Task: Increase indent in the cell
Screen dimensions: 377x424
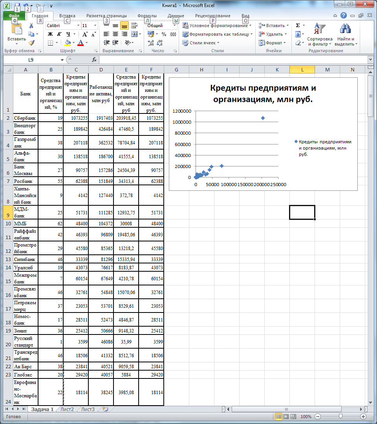Action: (x=115, y=43)
